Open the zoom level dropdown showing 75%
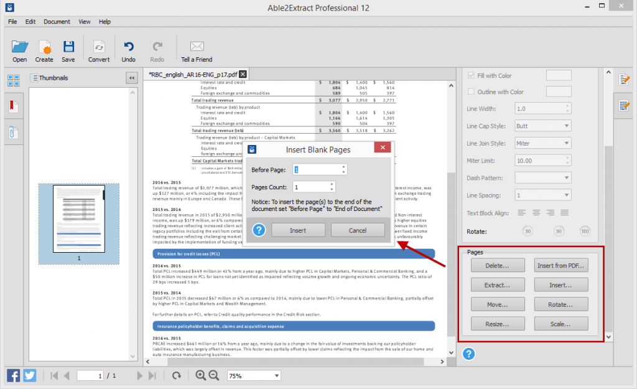Image resolution: width=637 pixels, height=389 pixels. (253, 375)
